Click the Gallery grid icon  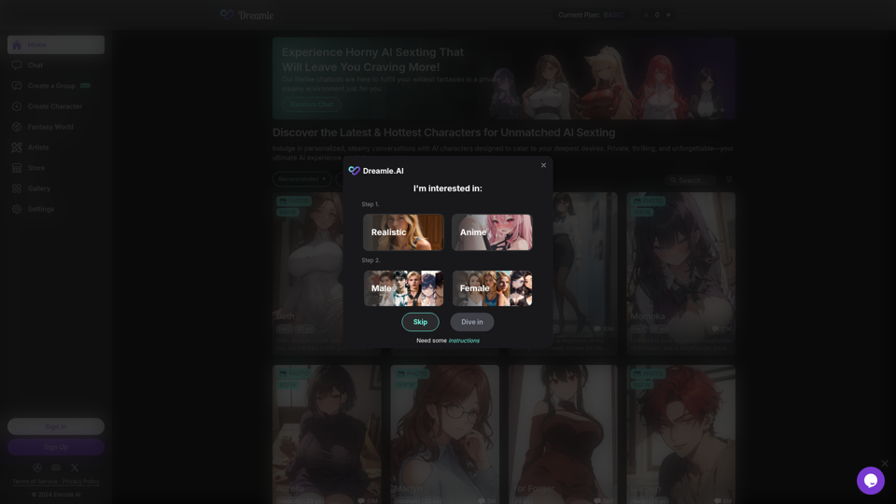point(17,189)
